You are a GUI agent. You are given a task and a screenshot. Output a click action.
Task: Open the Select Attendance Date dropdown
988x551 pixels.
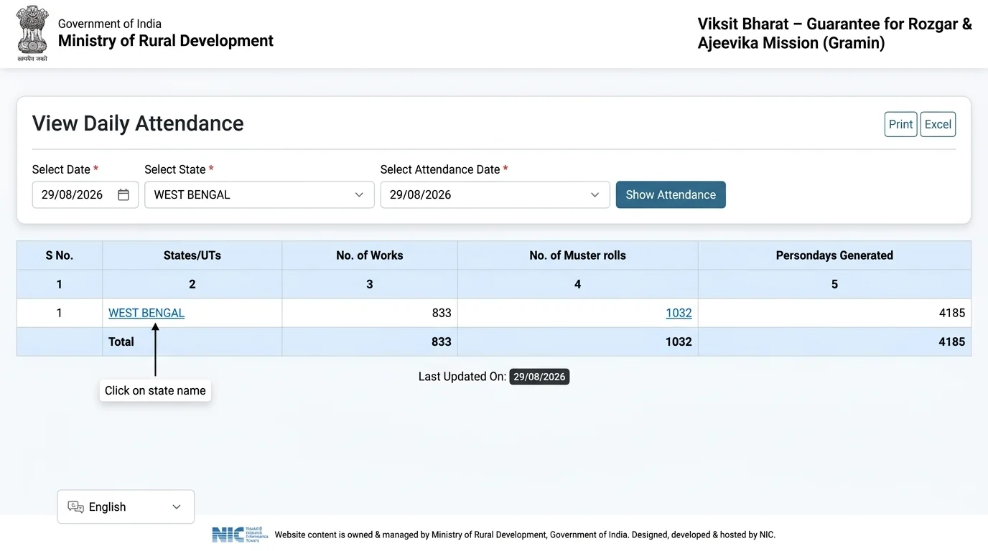(495, 195)
